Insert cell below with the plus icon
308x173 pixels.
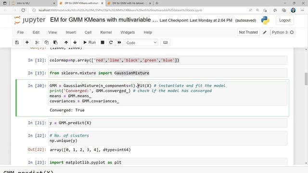pyautogui.click(x=27, y=43)
